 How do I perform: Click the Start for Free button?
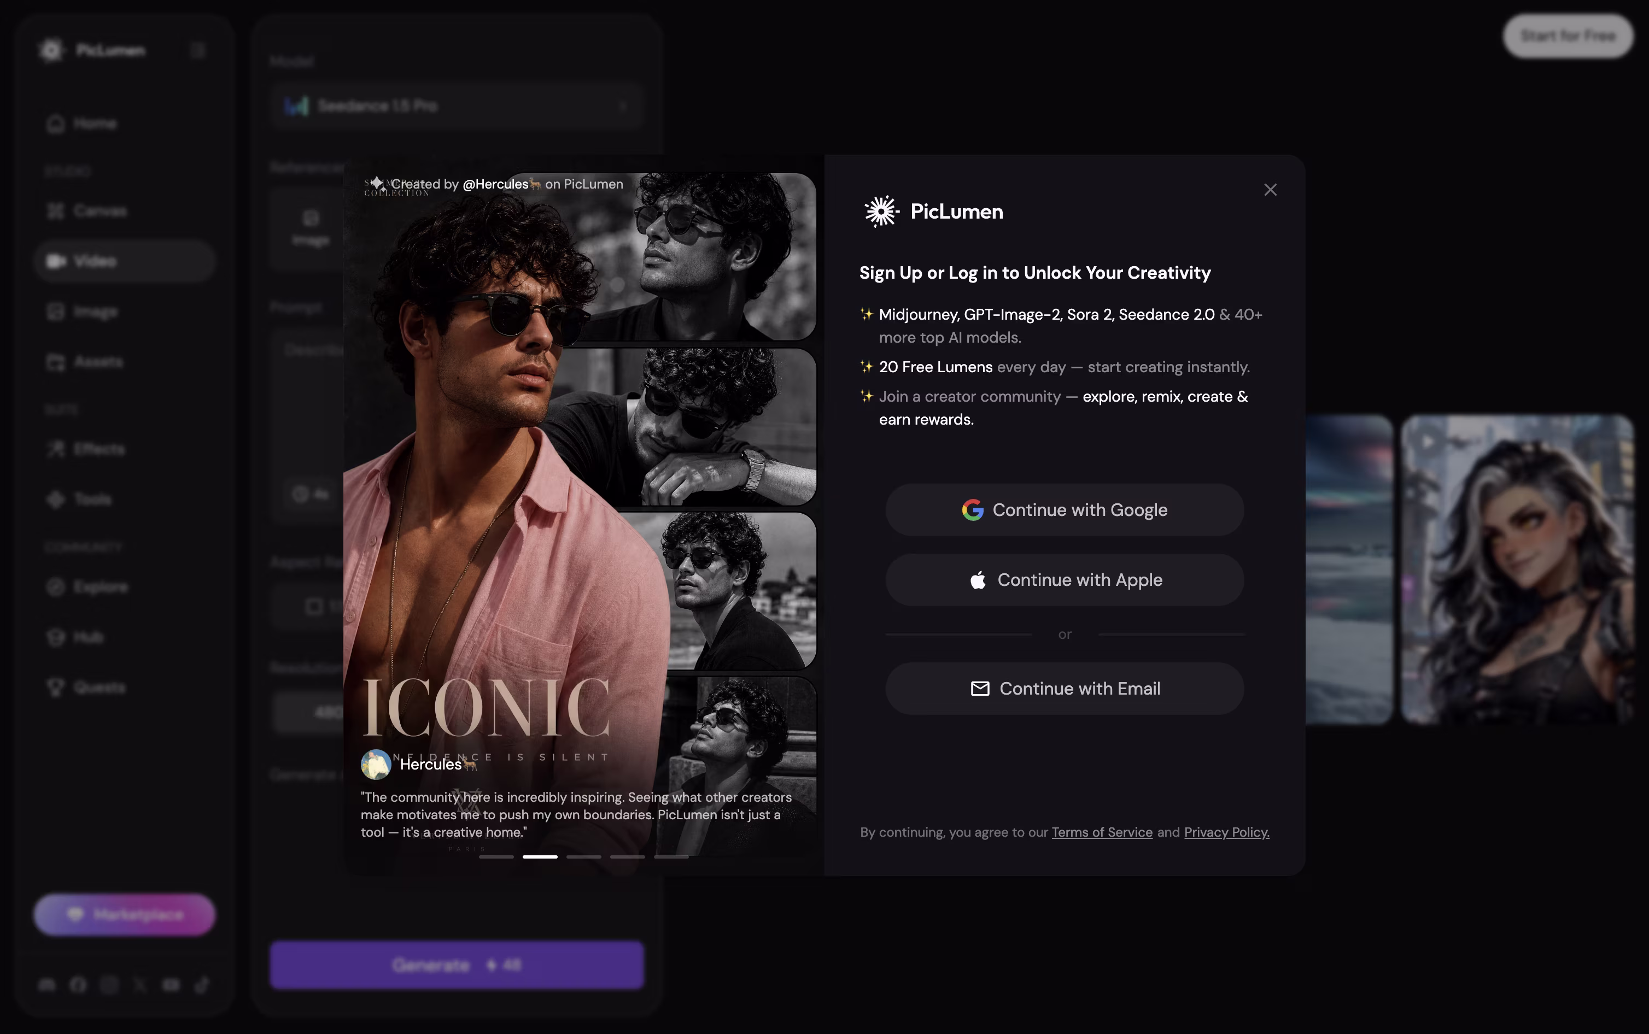(x=1568, y=36)
